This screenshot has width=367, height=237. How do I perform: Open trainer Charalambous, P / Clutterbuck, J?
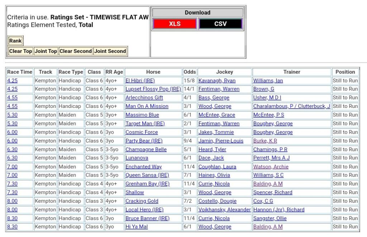[291, 106]
